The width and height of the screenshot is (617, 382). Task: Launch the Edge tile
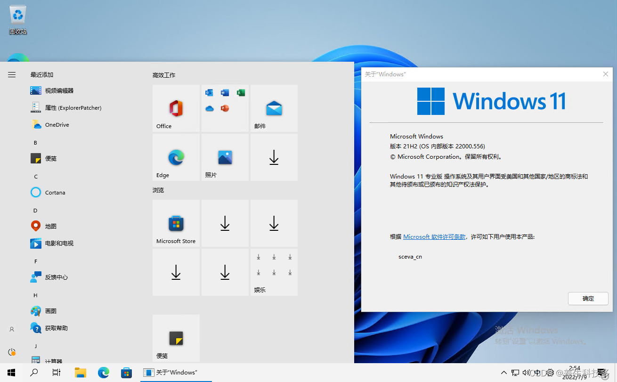(x=176, y=157)
